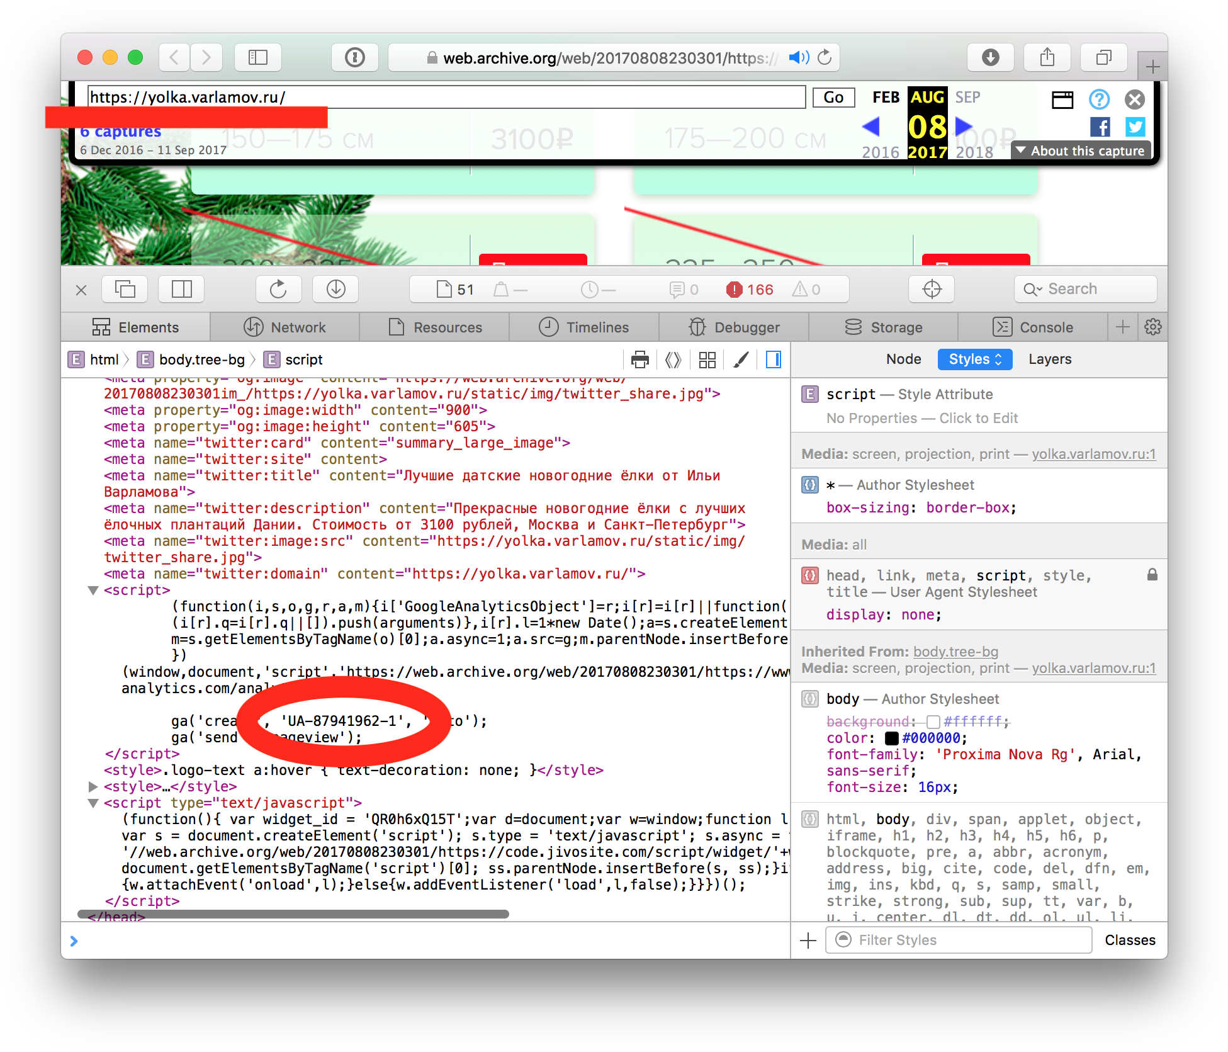Go back with Safari's back arrow
The image size is (1228, 1052).
tap(174, 58)
